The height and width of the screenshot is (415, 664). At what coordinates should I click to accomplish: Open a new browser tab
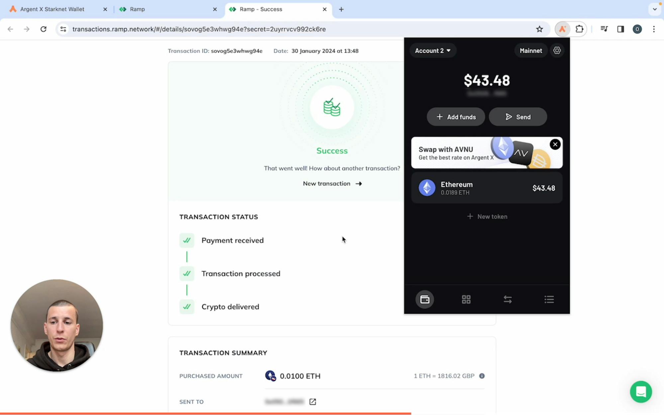[x=341, y=9]
